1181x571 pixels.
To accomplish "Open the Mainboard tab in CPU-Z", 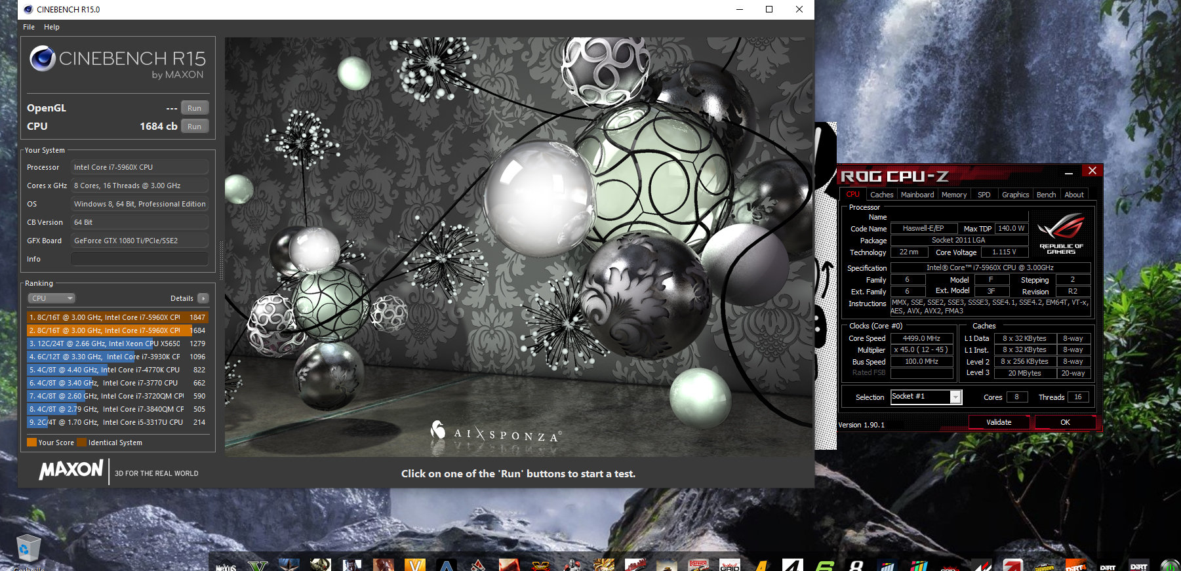I will click(x=917, y=195).
